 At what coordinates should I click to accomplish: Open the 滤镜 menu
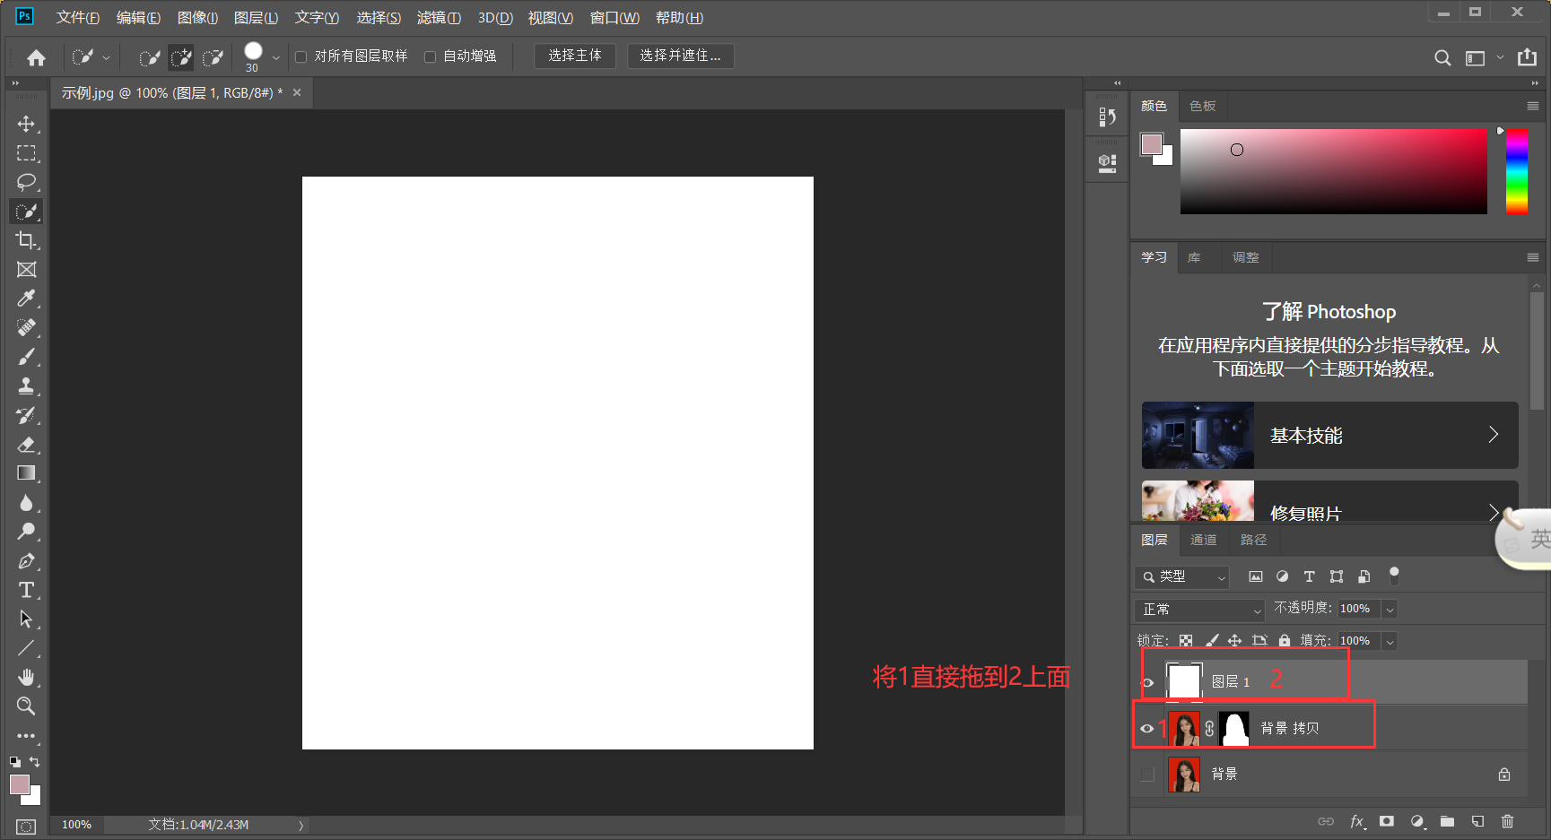tap(439, 18)
